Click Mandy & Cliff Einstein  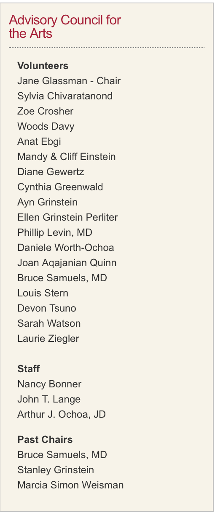[67, 157]
